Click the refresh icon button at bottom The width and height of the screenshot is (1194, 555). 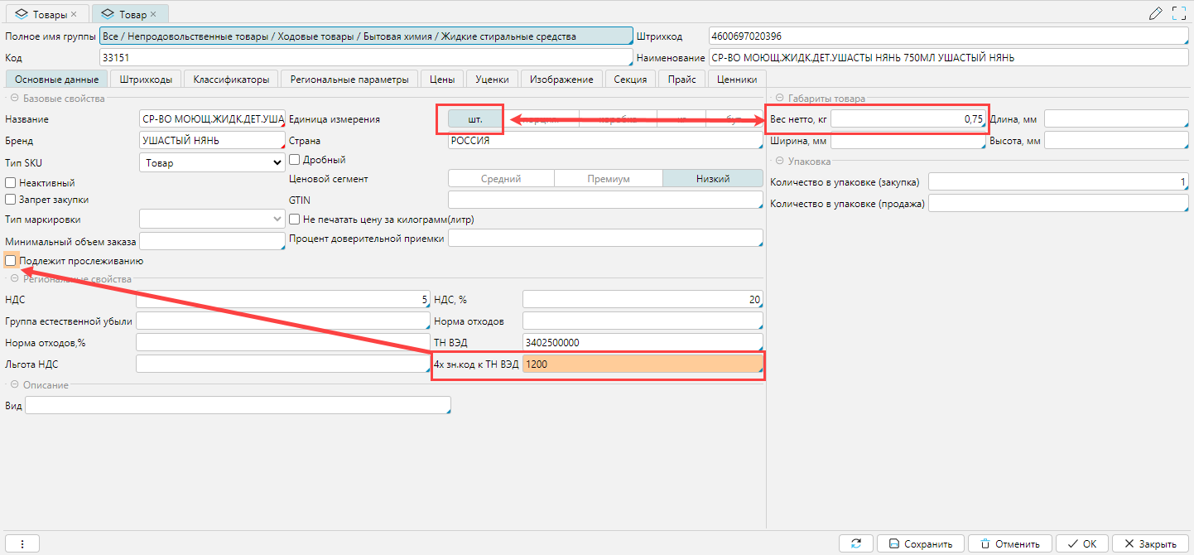click(855, 543)
